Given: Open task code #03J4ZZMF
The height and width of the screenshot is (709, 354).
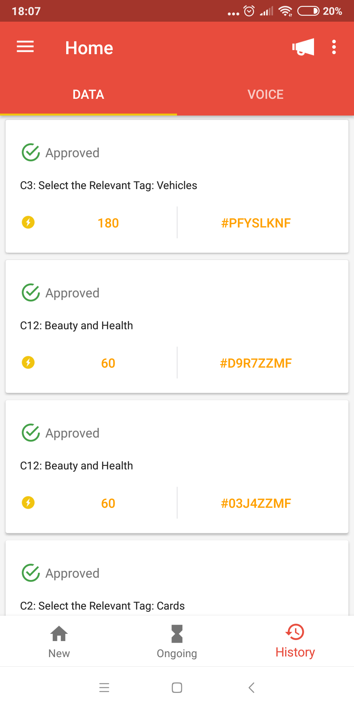Looking at the screenshot, I should pos(256,504).
